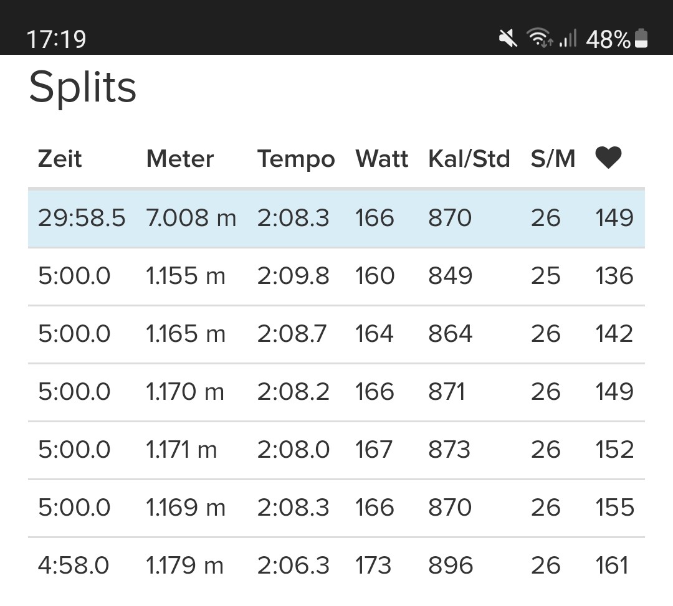Select the Zeit column header
Viewport: 673px width, 606px height.
60,159
